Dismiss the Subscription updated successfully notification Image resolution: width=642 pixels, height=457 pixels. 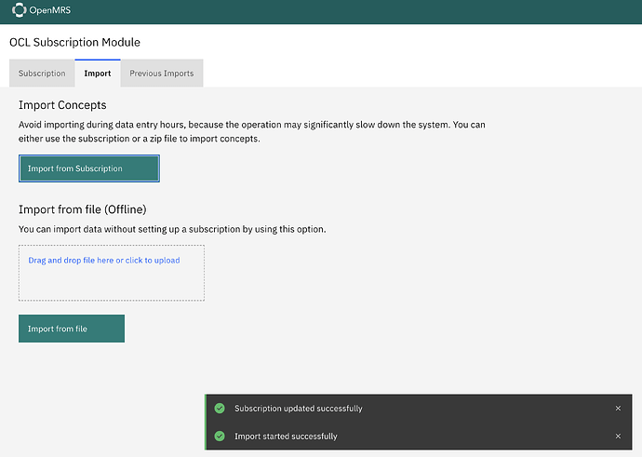[x=618, y=409]
